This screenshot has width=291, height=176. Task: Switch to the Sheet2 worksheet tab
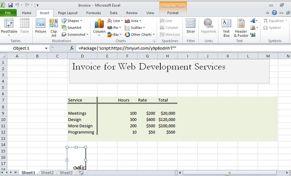pyautogui.click(x=47, y=173)
